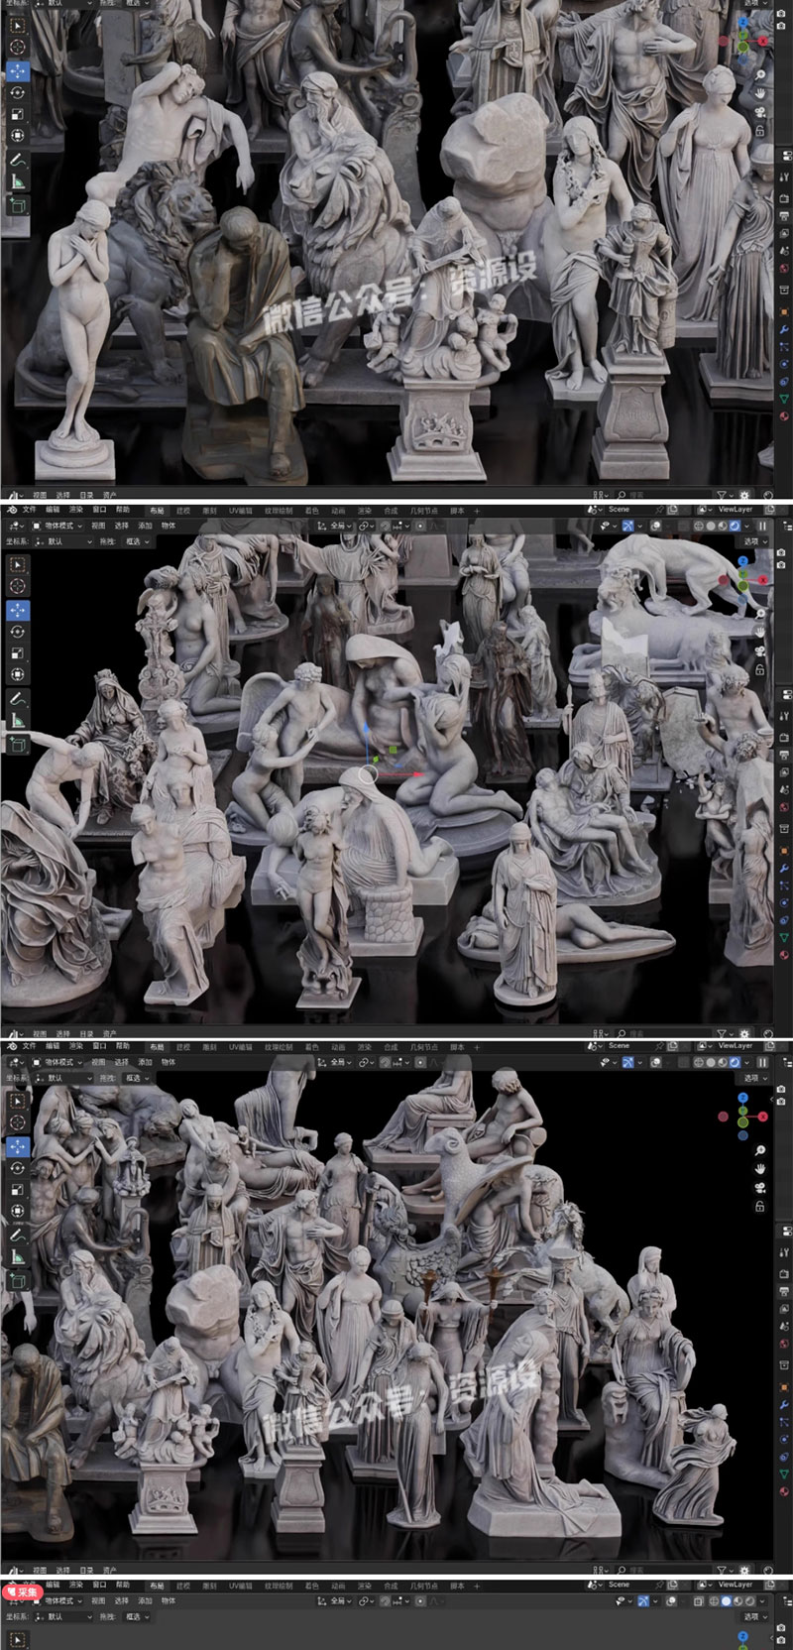The height and width of the screenshot is (1650, 793).
Task: Toggle viewport gizmos in second window header
Action: pyautogui.click(x=628, y=527)
